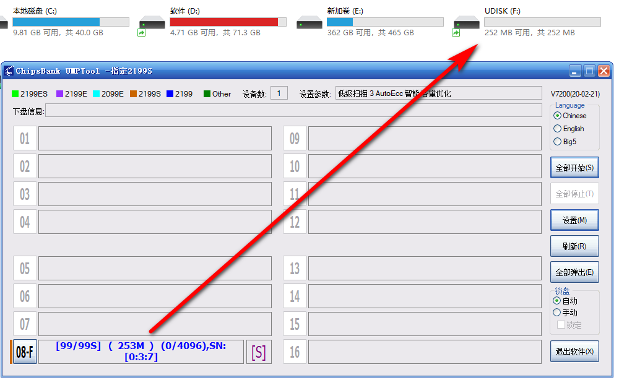
Task: Click the port 16 status field
Action: pos(425,352)
